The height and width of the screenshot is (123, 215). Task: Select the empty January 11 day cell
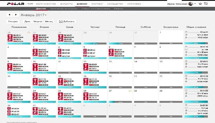[x=69, y=67]
